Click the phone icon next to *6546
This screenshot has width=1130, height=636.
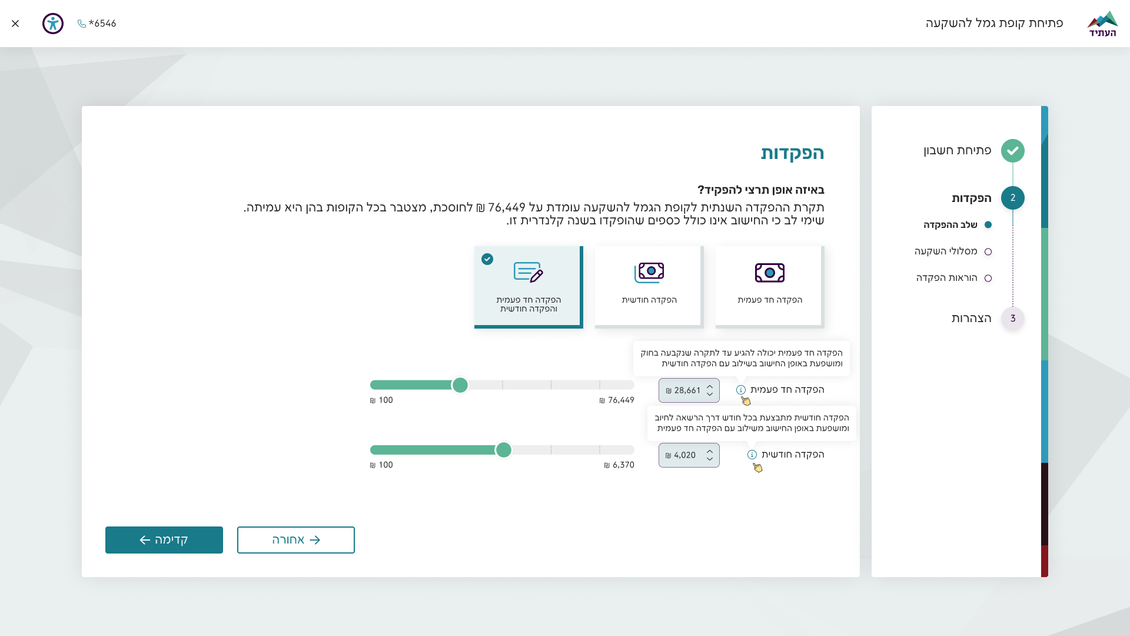click(82, 24)
